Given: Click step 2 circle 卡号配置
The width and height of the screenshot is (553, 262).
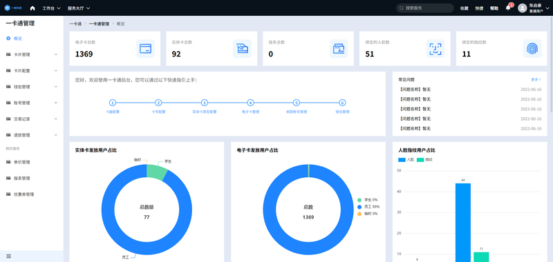Looking at the screenshot, I should 158,103.
